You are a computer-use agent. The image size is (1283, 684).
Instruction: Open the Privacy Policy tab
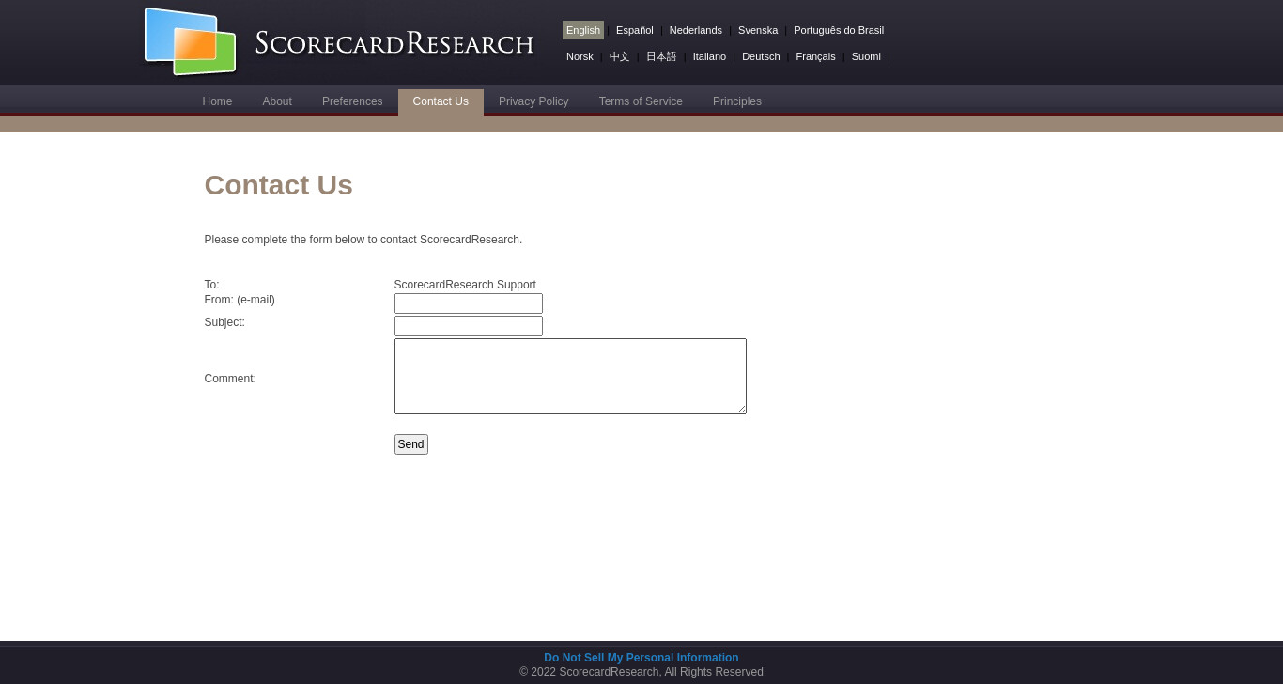click(533, 101)
